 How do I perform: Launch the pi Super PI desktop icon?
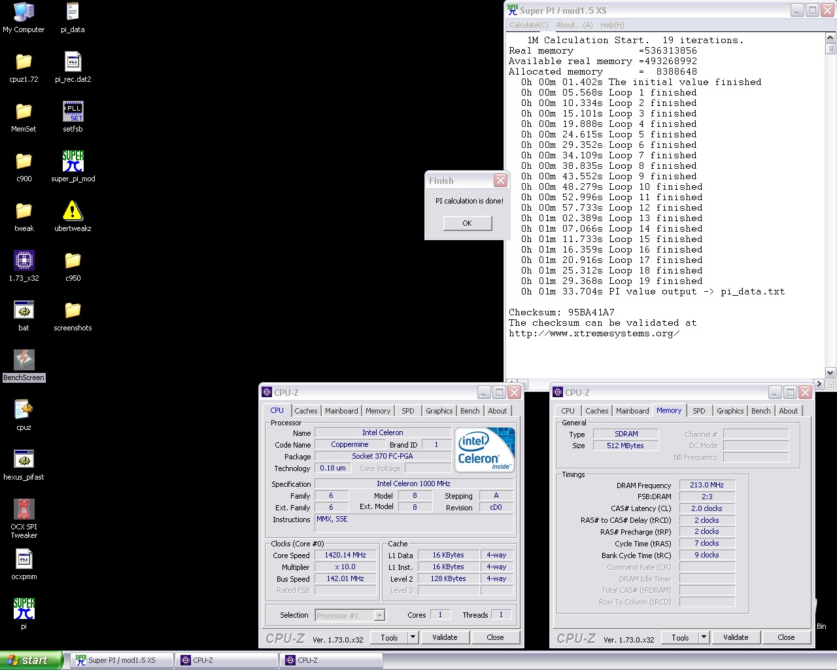click(x=24, y=608)
